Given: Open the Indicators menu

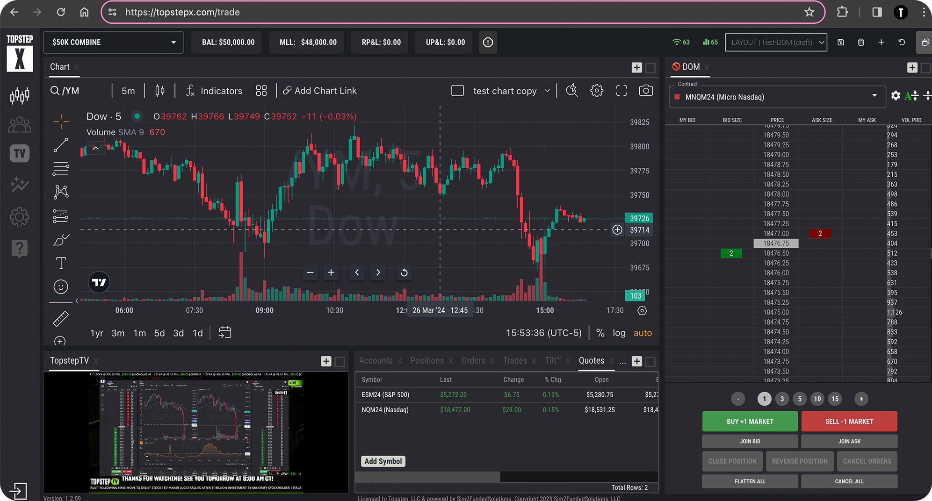Looking at the screenshot, I should click(x=214, y=91).
